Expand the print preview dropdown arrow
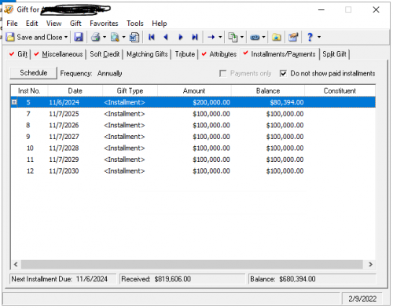This screenshot has width=393, height=308. (x=123, y=37)
